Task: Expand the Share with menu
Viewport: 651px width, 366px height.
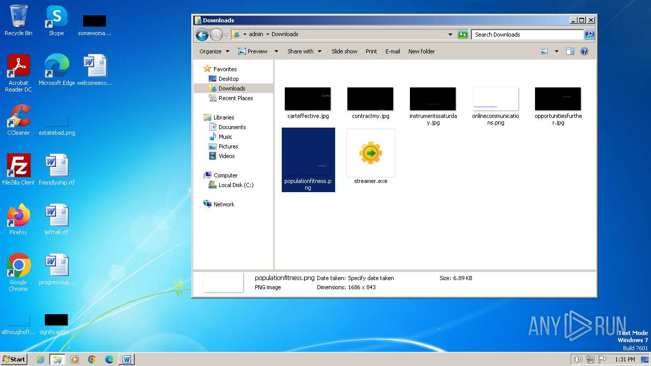Action: (x=304, y=51)
